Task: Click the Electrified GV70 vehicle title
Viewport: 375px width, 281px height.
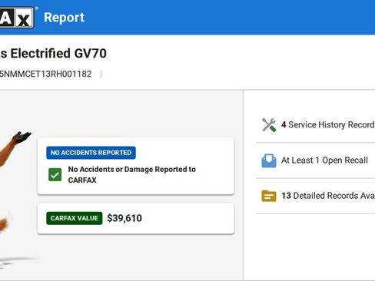Action: pos(53,54)
